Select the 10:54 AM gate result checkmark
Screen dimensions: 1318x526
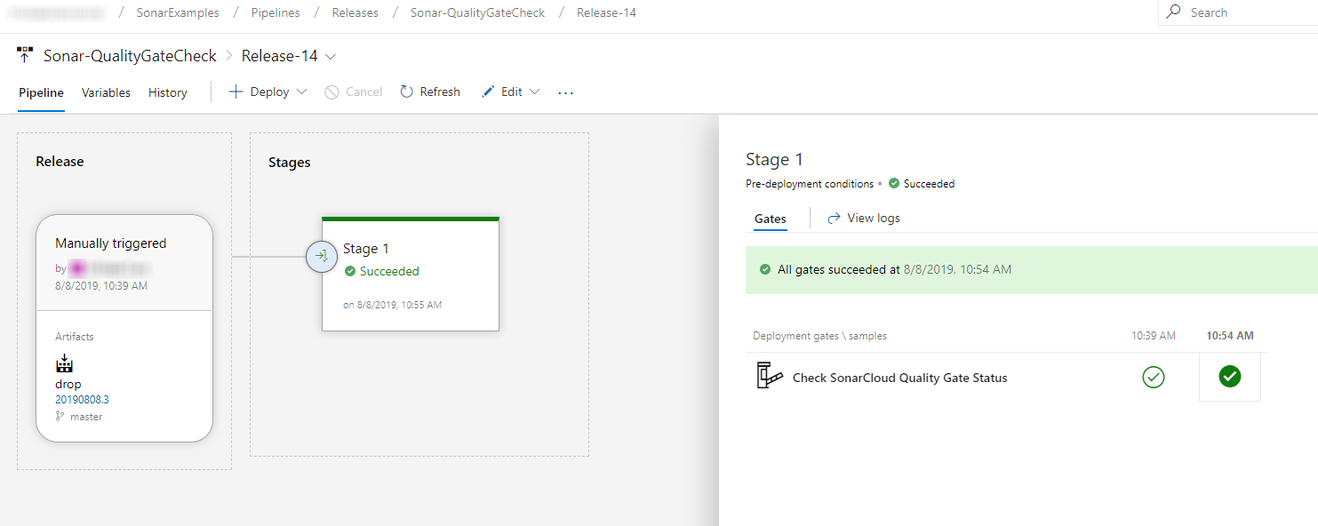(1230, 377)
